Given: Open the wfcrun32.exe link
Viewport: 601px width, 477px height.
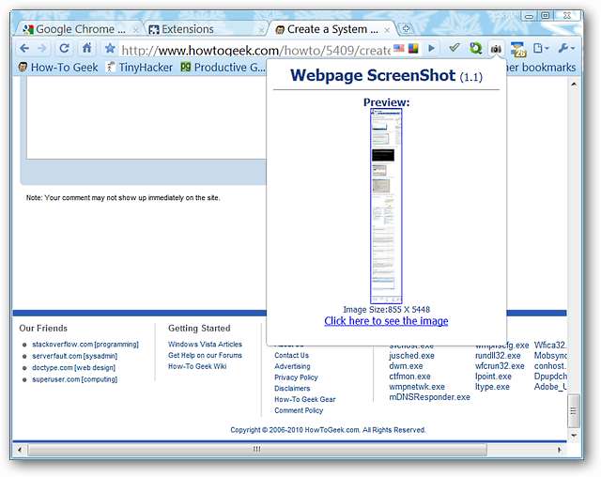Looking at the screenshot, I should (x=500, y=366).
